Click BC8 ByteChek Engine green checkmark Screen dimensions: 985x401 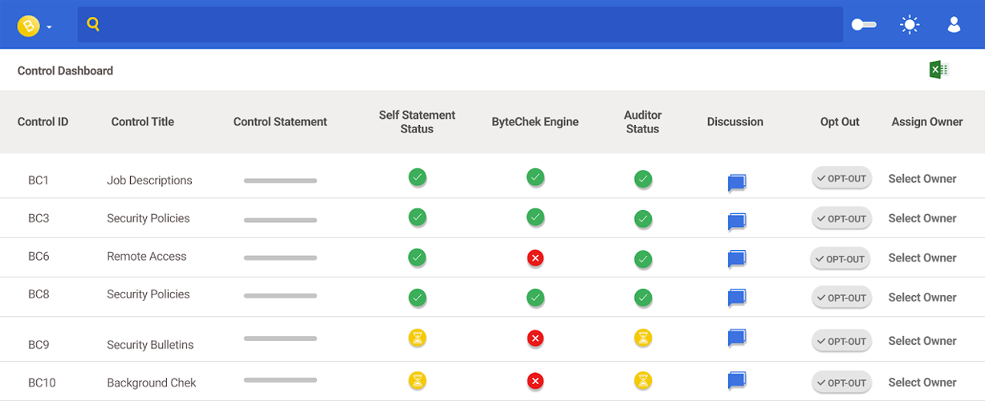[x=535, y=297]
